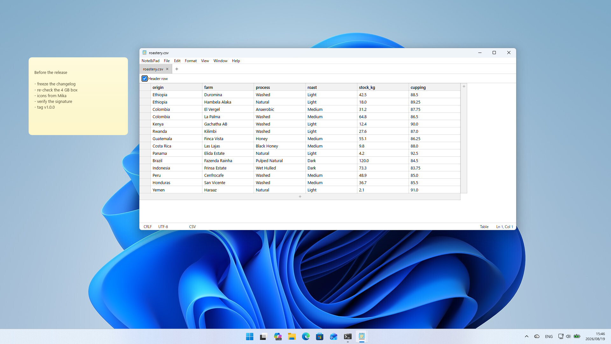Screen dimensions: 611x344
Task: Select the Anaerobic process cell
Action: (x=280, y=109)
